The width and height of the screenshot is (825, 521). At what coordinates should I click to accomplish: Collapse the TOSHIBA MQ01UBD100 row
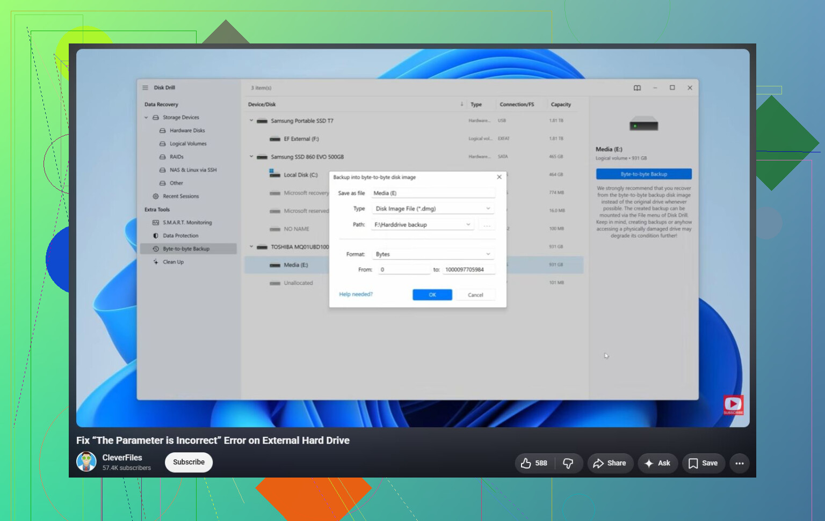pyautogui.click(x=251, y=247)
